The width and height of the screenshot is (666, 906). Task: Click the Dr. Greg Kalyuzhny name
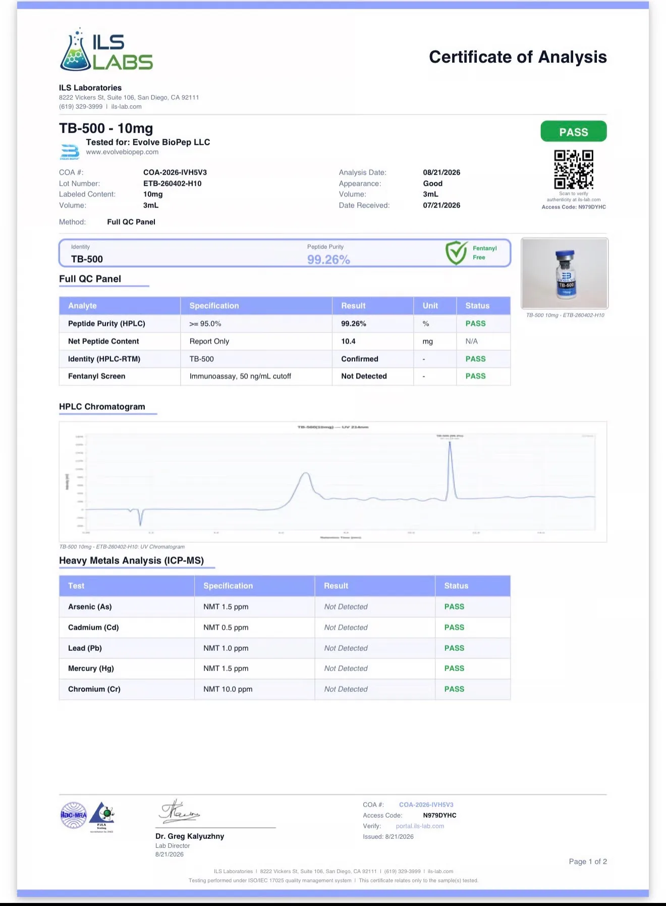click(x=190, y=836)
